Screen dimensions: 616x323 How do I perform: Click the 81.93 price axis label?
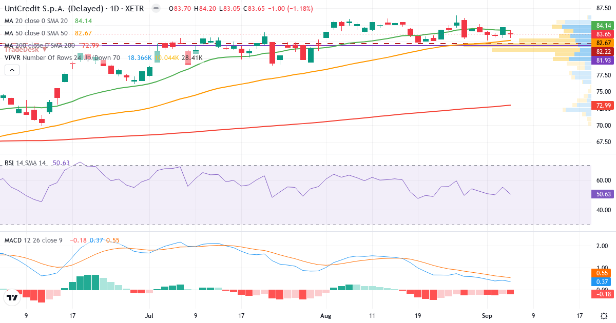tap(603, 60)
